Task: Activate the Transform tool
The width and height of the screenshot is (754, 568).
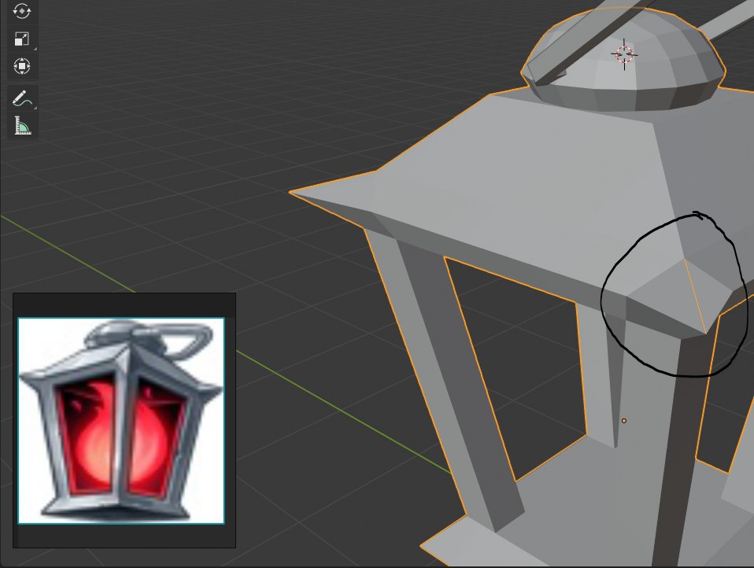Action: coord(21,66)
